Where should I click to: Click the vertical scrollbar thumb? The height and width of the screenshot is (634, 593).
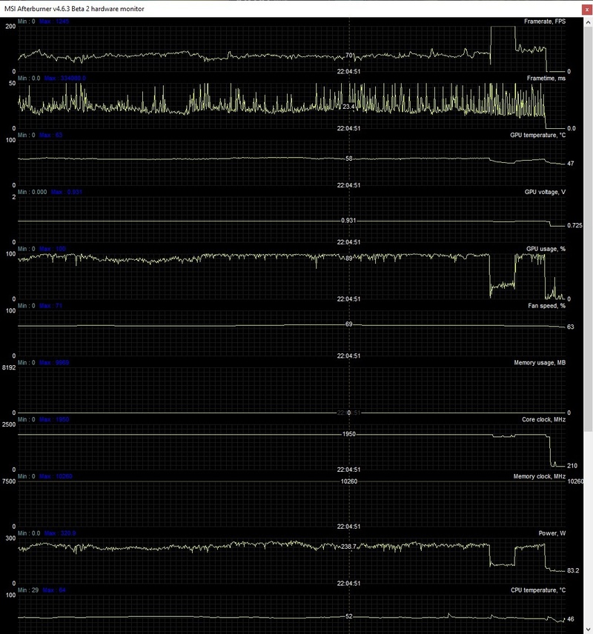pyautogui.click(x=588, y=230)
